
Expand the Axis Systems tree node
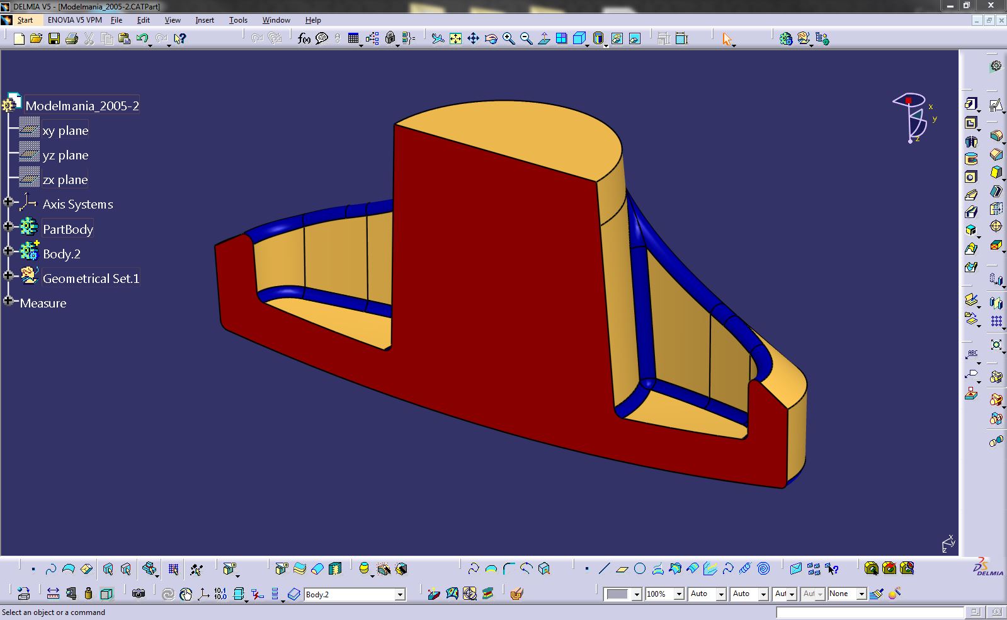(x=8, y=202)
